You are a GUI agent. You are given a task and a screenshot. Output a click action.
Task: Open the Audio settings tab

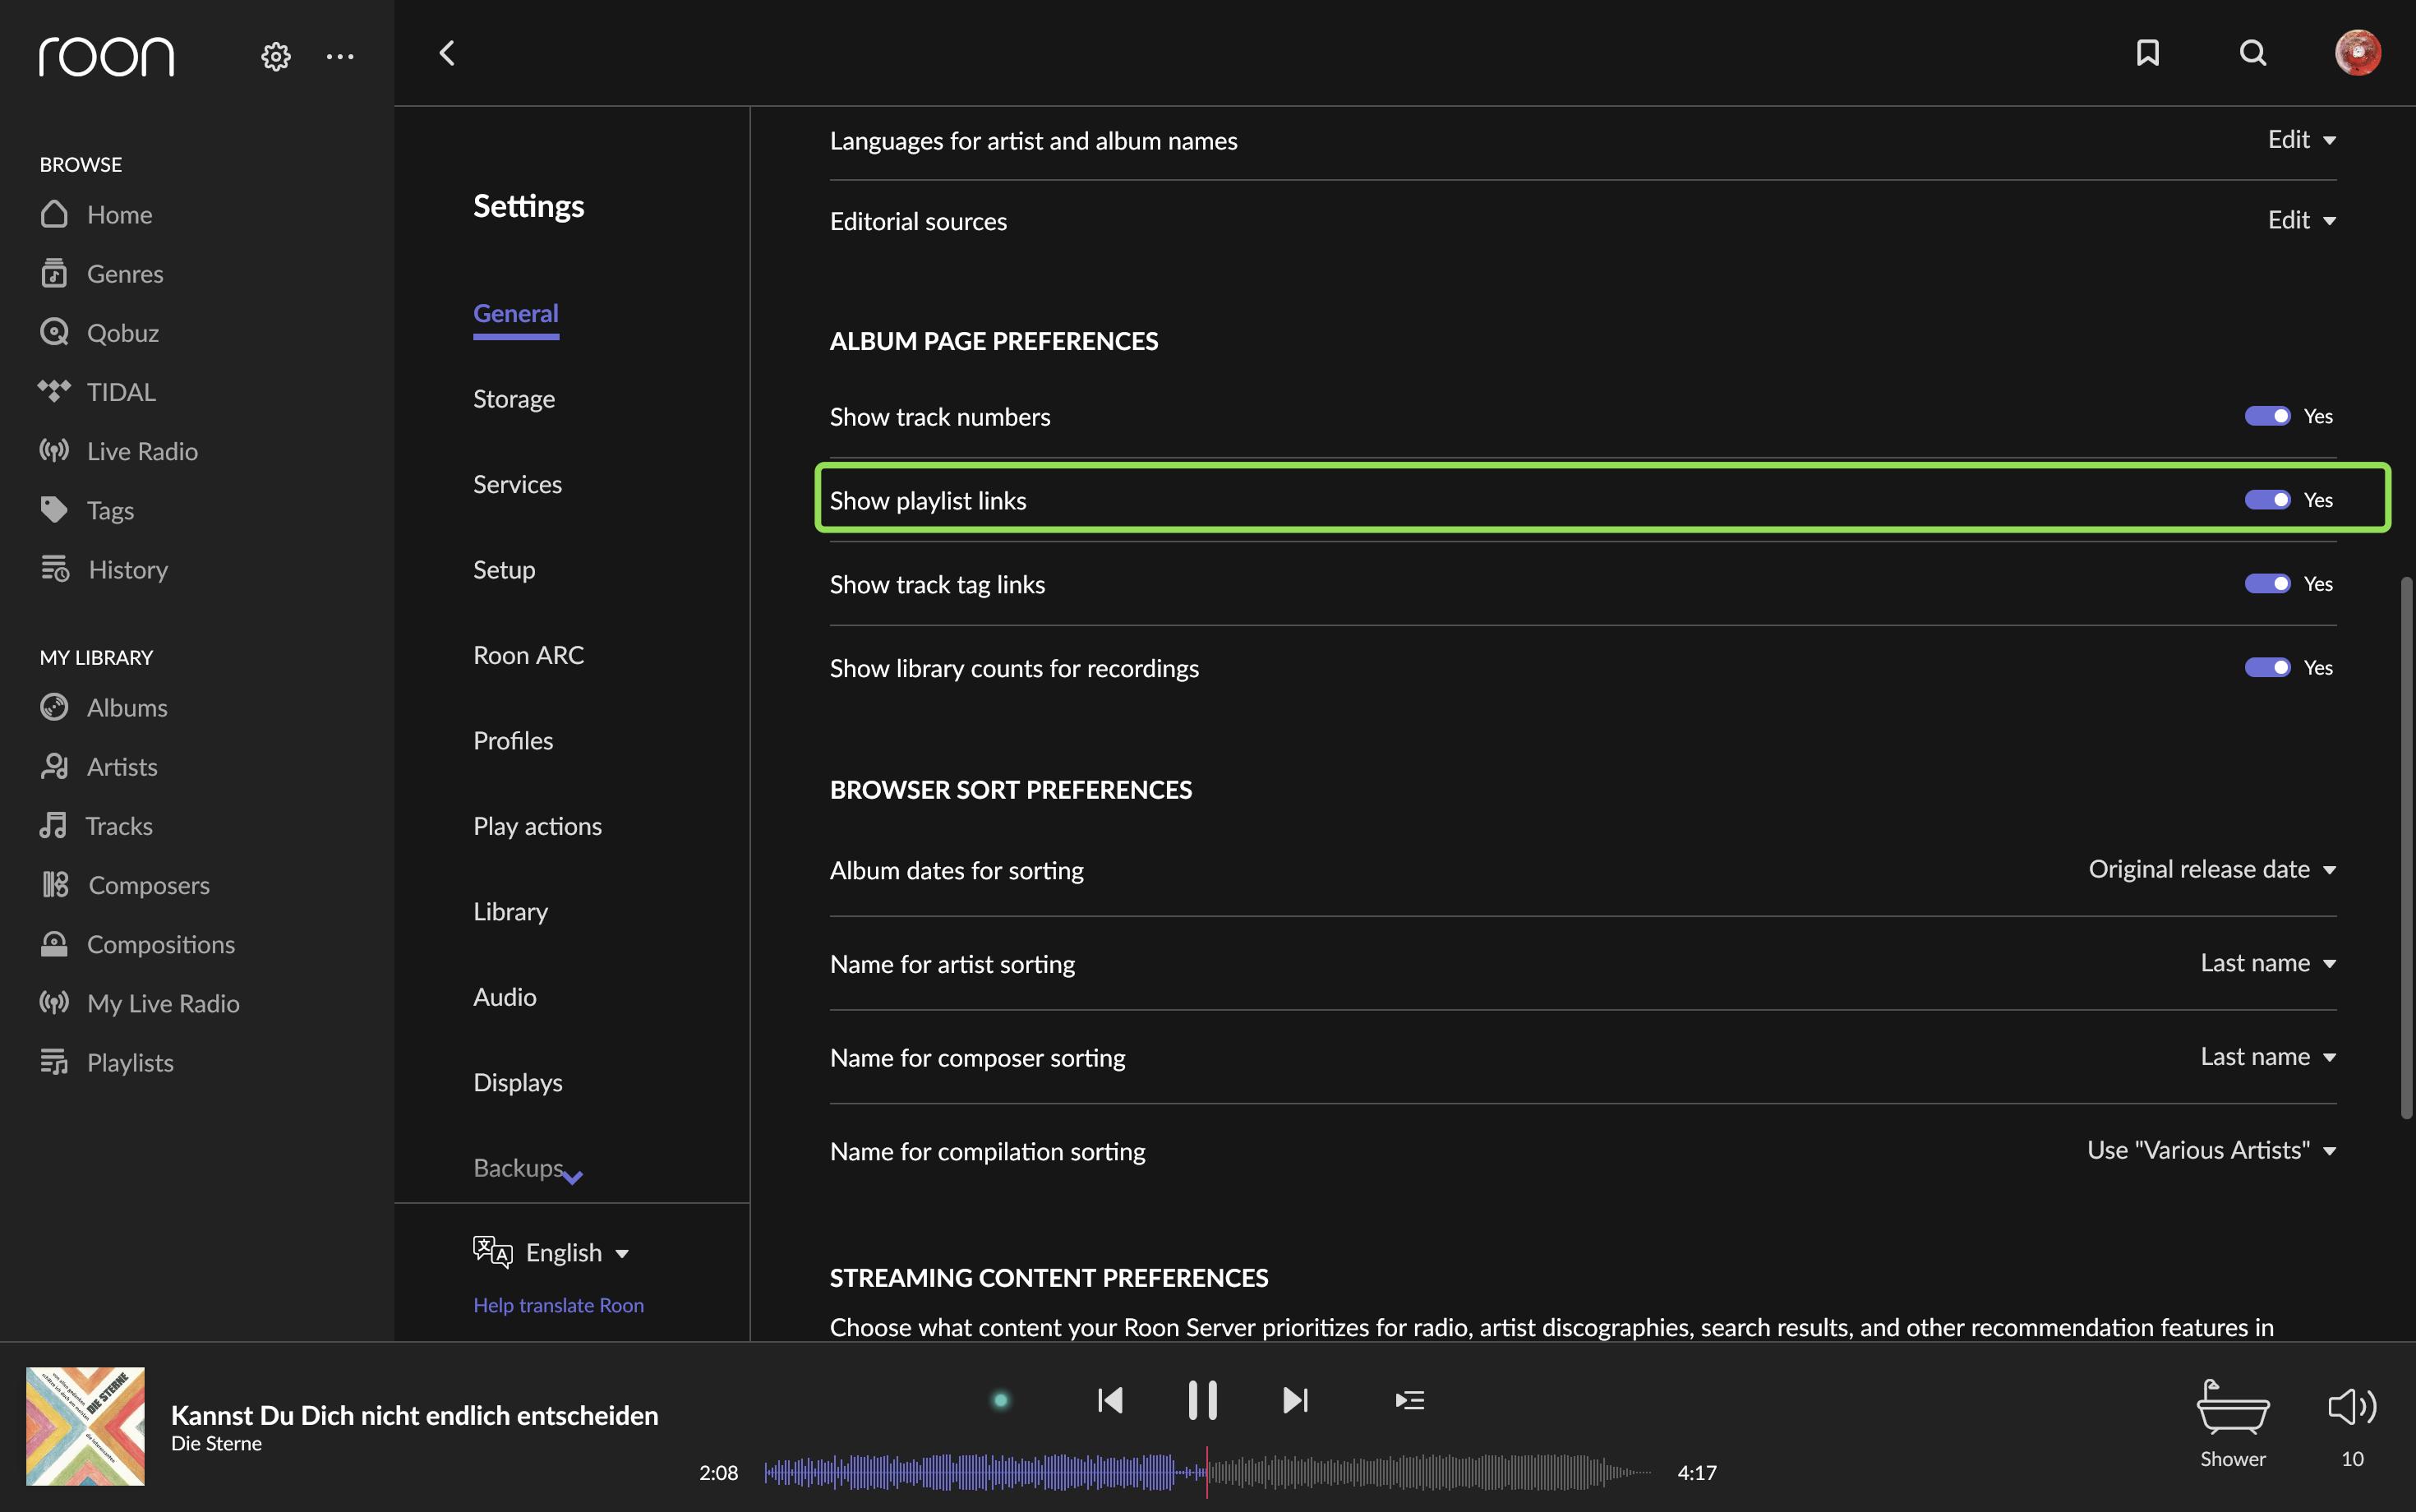(505, 997)
